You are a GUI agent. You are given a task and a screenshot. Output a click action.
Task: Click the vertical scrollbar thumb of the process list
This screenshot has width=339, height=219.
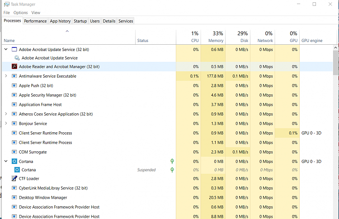tap(335, 63)
